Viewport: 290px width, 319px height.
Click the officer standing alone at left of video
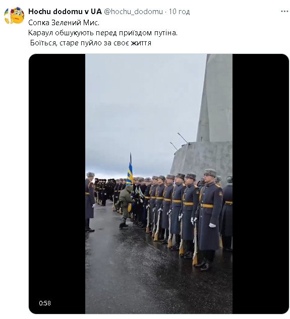[90, 202]
